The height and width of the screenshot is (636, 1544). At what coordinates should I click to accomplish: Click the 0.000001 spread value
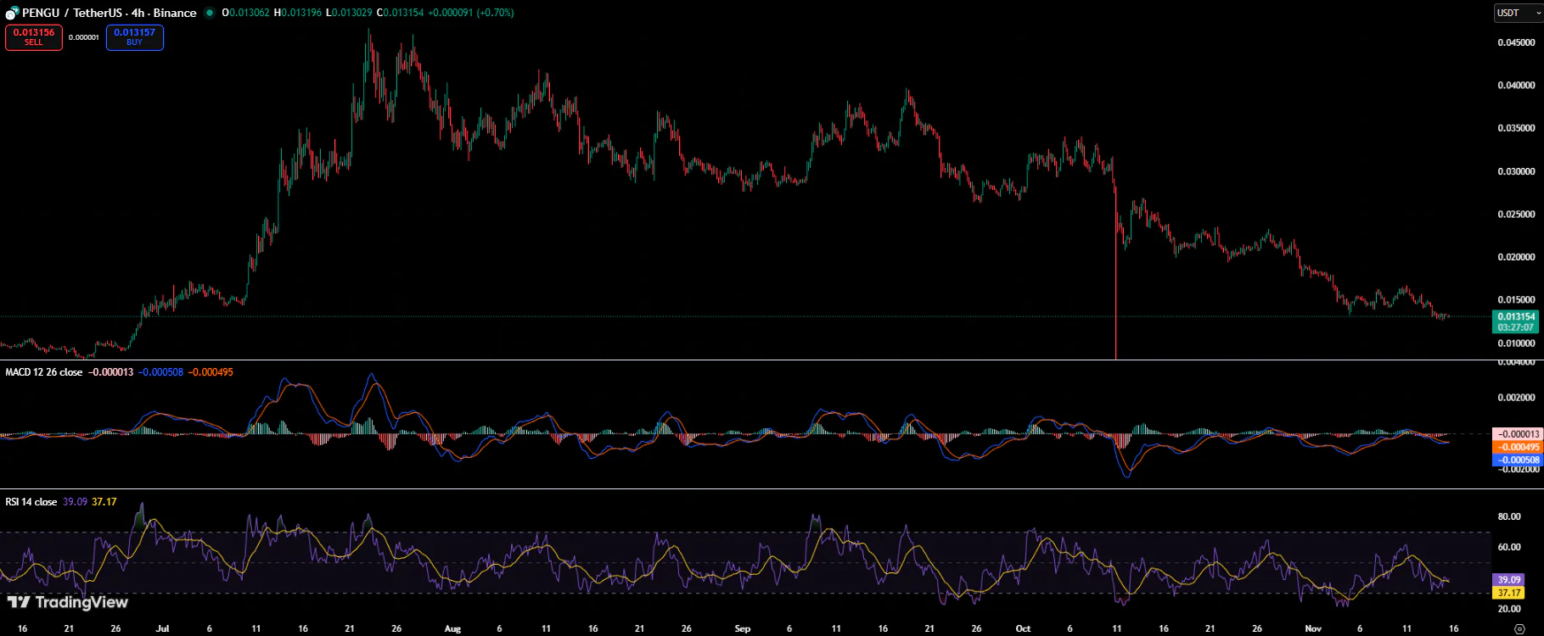pyautogui.click(x=84, y=37)
